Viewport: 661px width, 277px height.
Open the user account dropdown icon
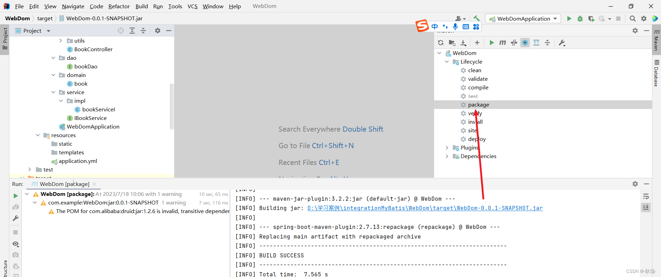click(460, 19)
